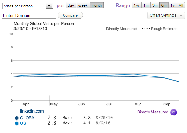Expand the Chart Settings dropdown arrow
This screenshot has width=187, height=133.
(181, 16)
